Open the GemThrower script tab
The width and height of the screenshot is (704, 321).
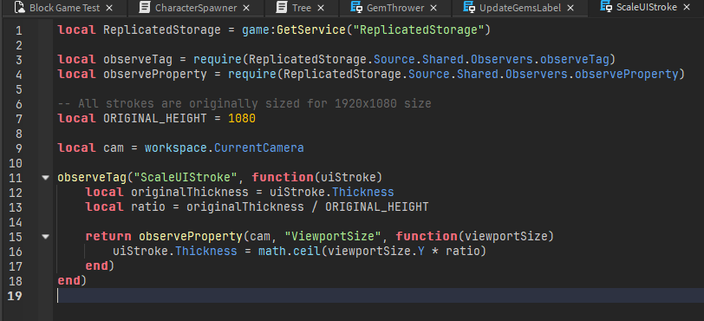click(x=394, y=8)
